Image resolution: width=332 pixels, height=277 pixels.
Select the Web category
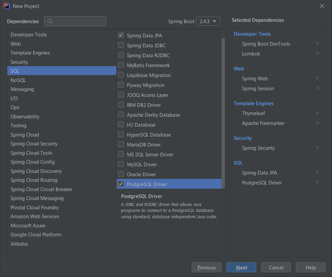pyautogui.click(x=62, y=44)
